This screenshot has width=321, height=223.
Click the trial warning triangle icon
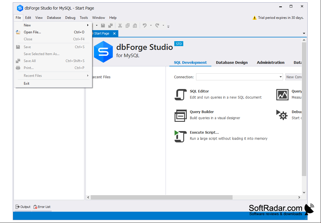255,18
